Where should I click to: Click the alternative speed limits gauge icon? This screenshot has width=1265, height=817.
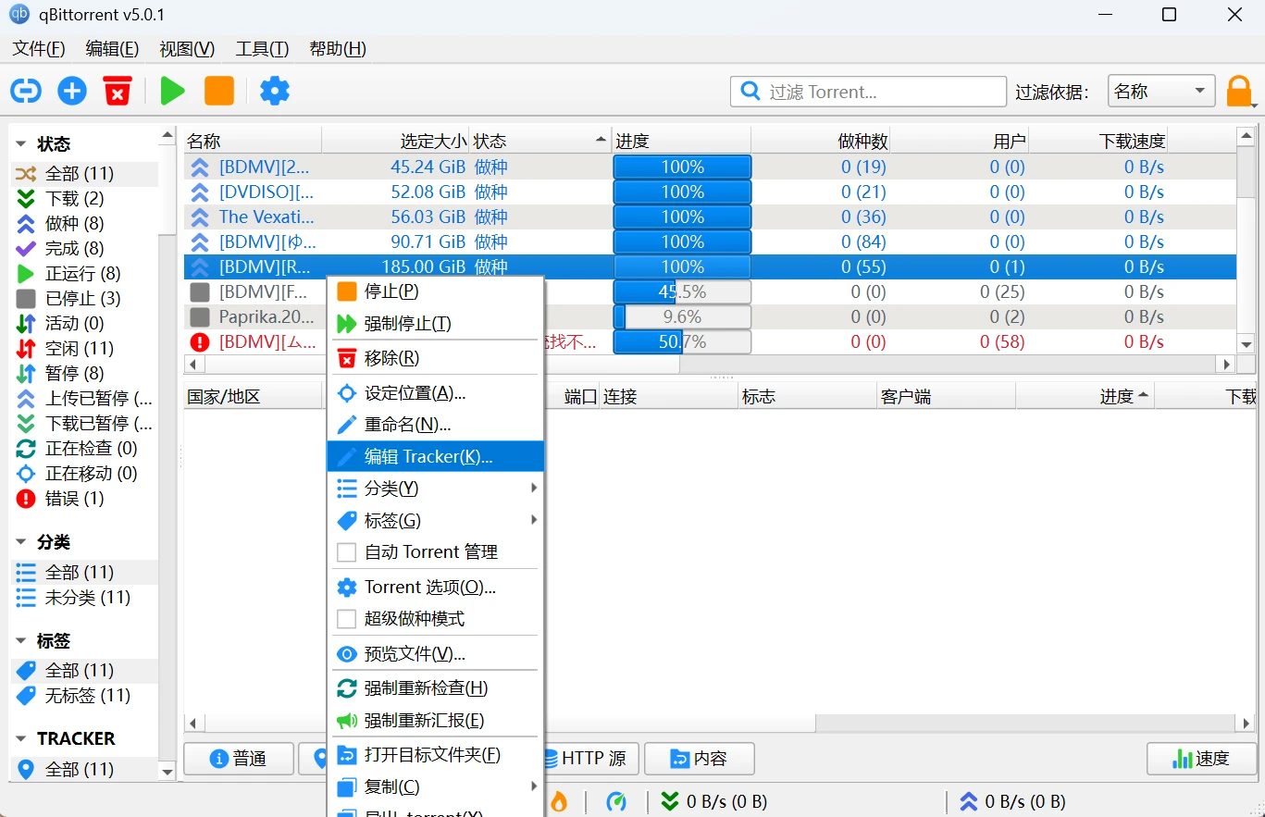[x=616, y=801]
